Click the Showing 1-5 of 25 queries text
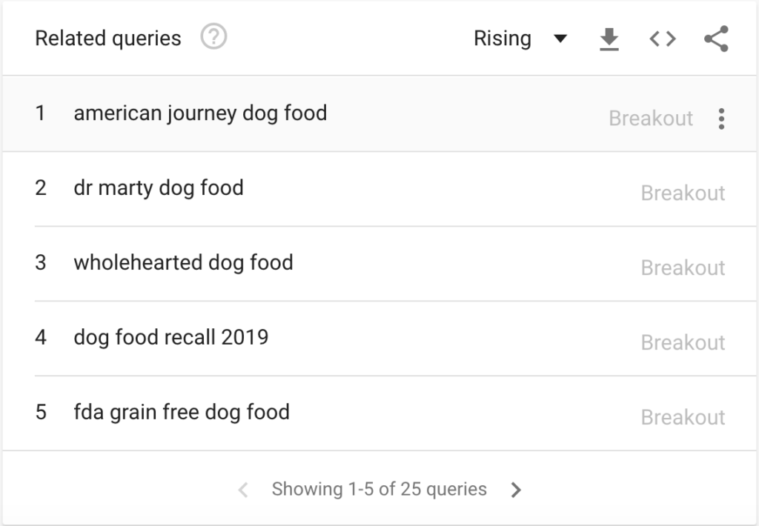 379,490
